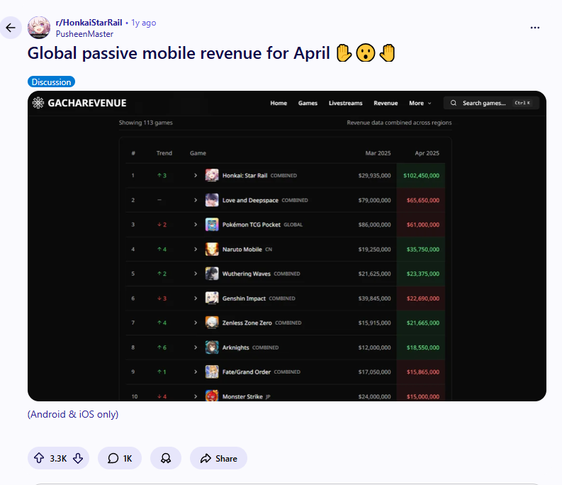Viewport: 562px width, 485px height.
Task: Click the Honkai: Star Rail game name
Action: (245, 175)
